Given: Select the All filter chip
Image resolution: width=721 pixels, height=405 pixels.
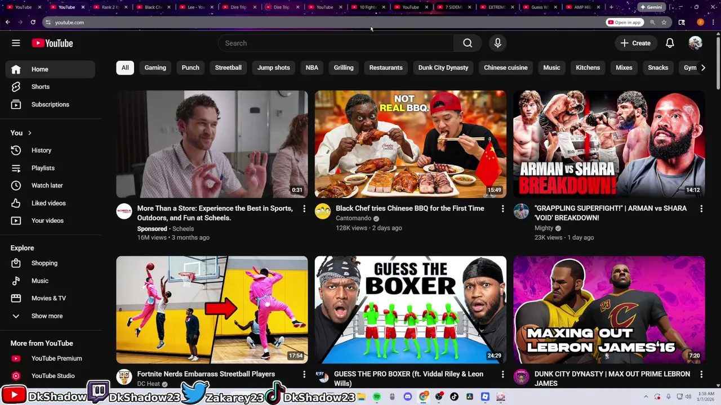Looking at the screenshot, I should (x=125, y=67).
